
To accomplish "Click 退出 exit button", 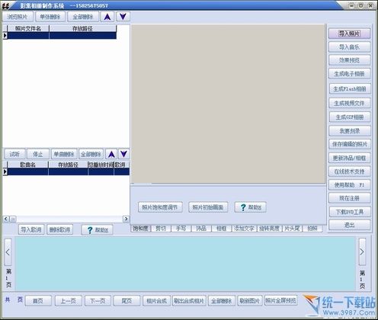I will coord(350,225).
